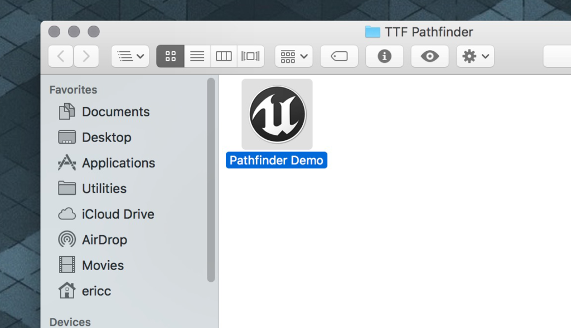Open the Pathfinder Demo Unreal Engine app

(277, 114)
